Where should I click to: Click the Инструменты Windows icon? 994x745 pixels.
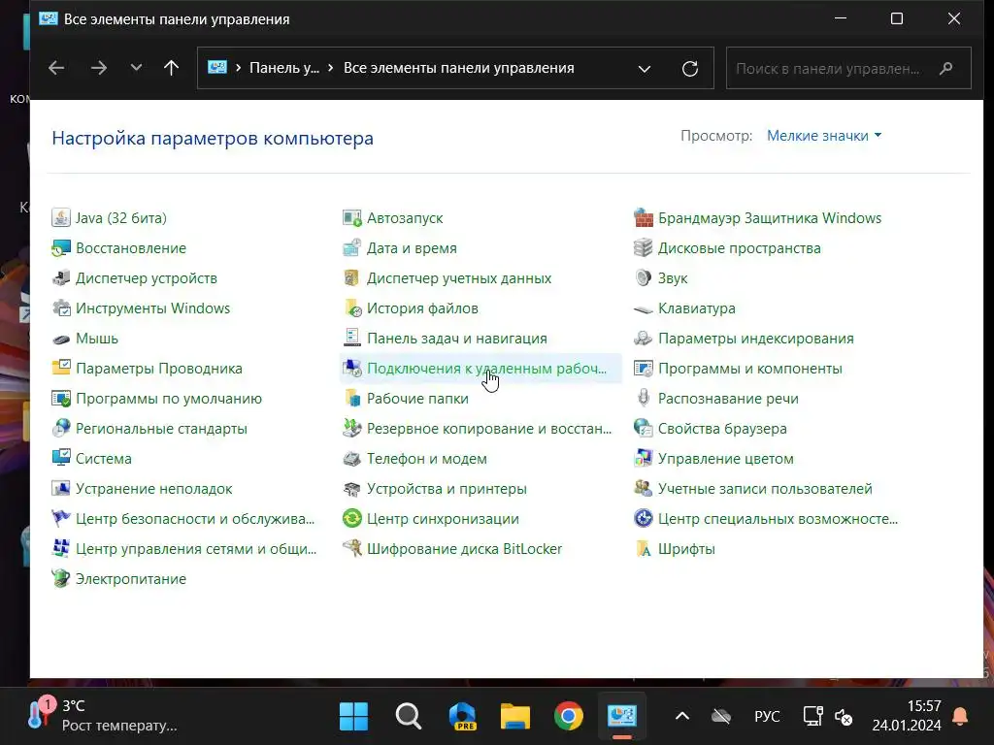tap(61, 308)
